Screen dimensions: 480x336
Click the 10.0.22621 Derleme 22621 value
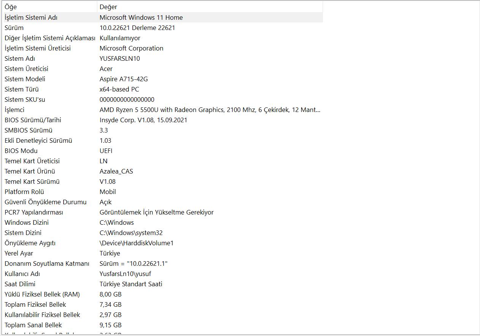(x=137, y=28)
